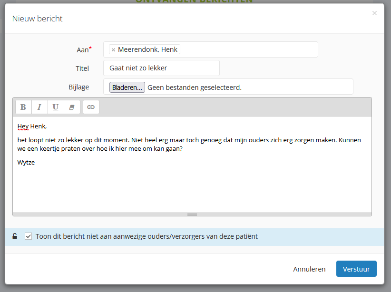Click the 'Geen bestanden geselecteerd' file text
Image resolution: width=391 pixels, height=292 pixels.
coord(195,88)
